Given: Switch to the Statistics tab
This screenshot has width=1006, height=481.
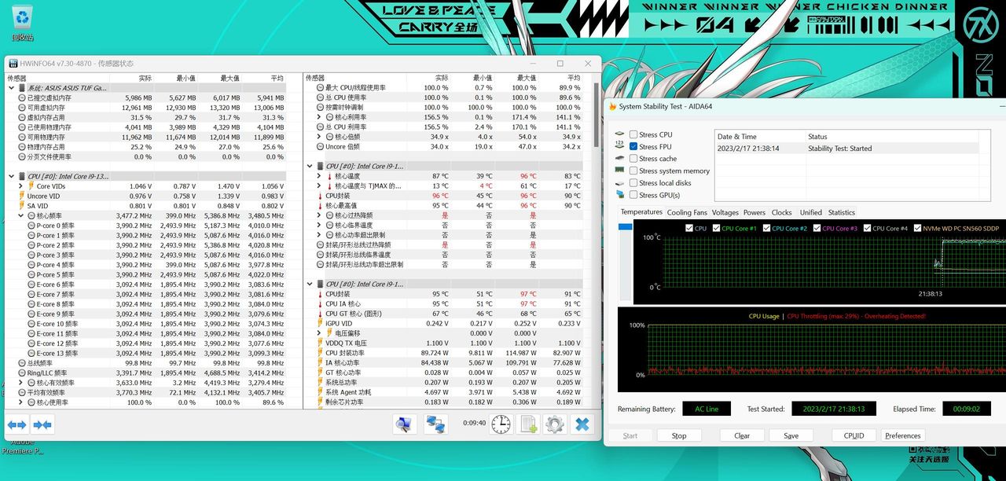Looking at the screenshot, I should click(x=841, y=212).
